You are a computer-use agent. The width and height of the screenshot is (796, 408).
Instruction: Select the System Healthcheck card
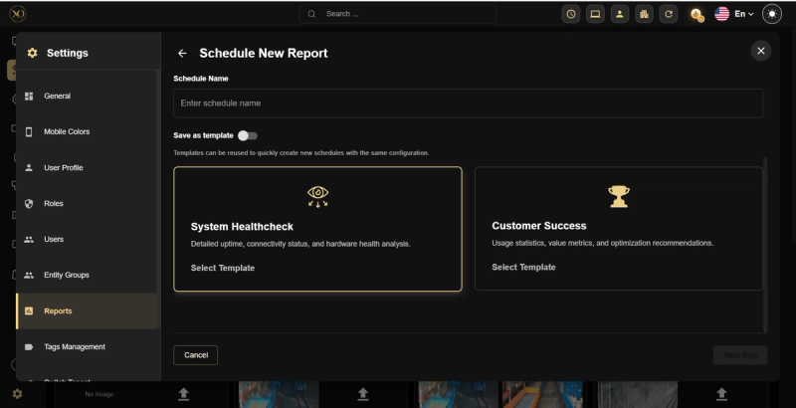317,229
